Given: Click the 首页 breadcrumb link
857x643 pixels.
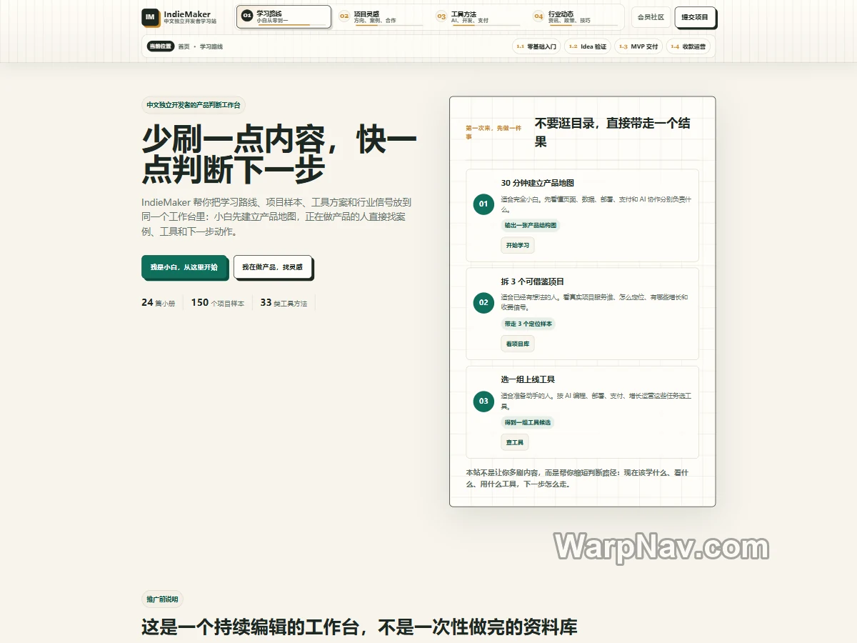Looking at the screenshot, I should click(184, 46).
